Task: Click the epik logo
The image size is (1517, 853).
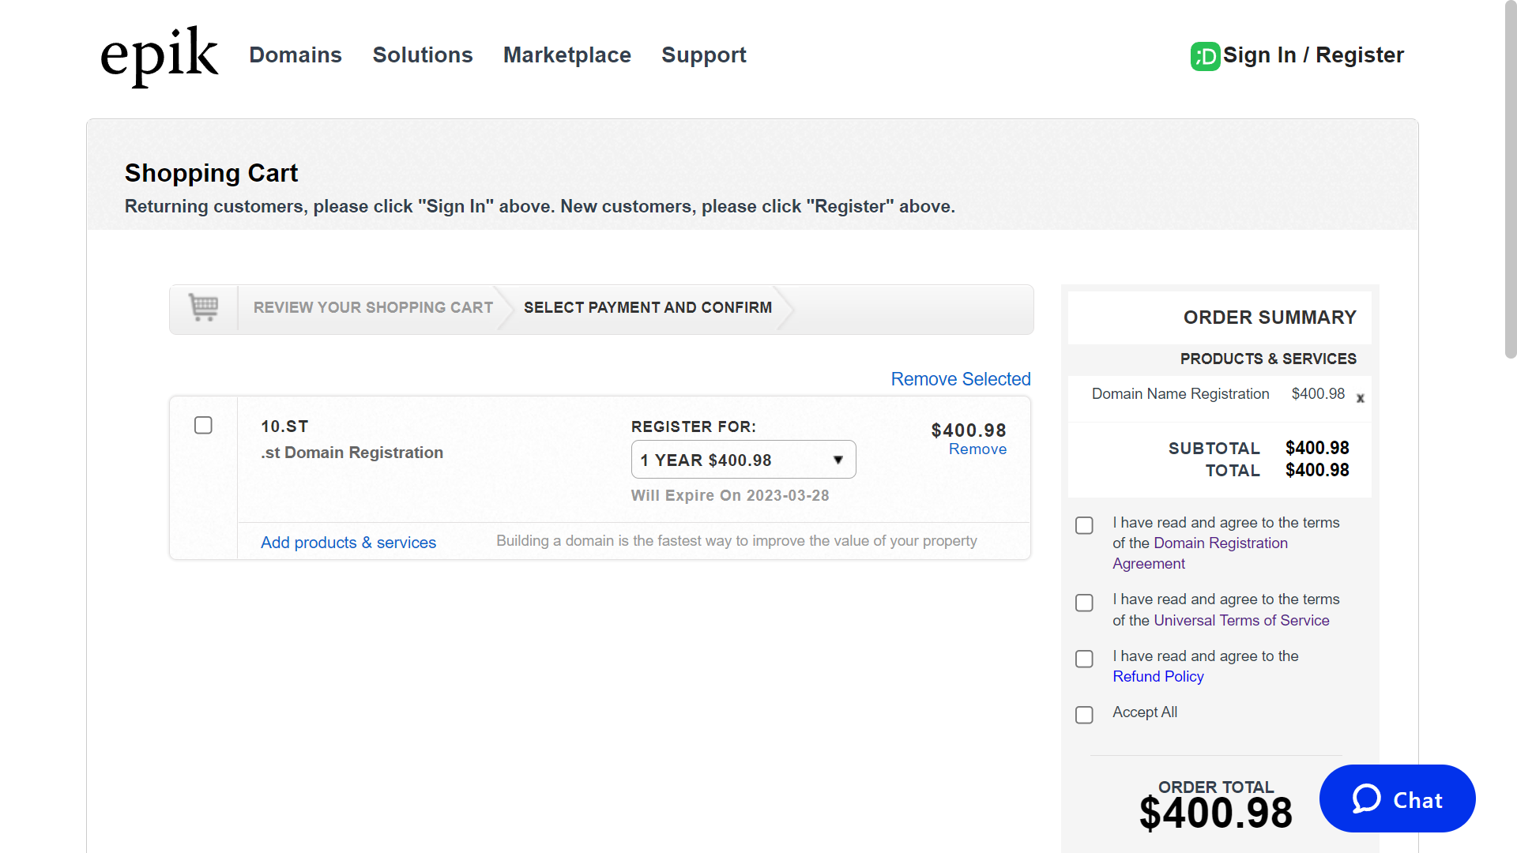Action: pos(159,55)
